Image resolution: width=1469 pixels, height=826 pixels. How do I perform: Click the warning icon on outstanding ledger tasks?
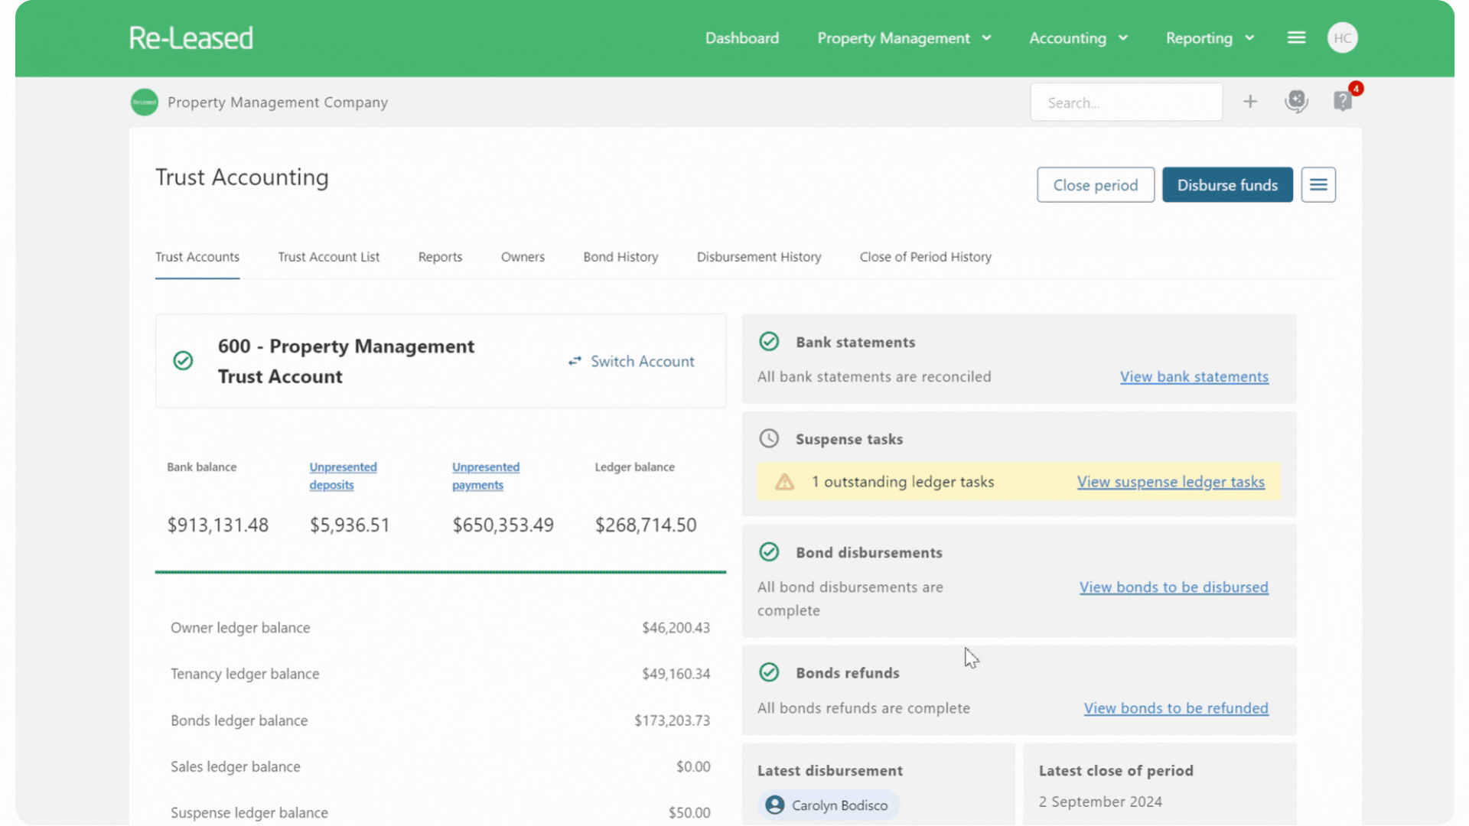[785, 482]
